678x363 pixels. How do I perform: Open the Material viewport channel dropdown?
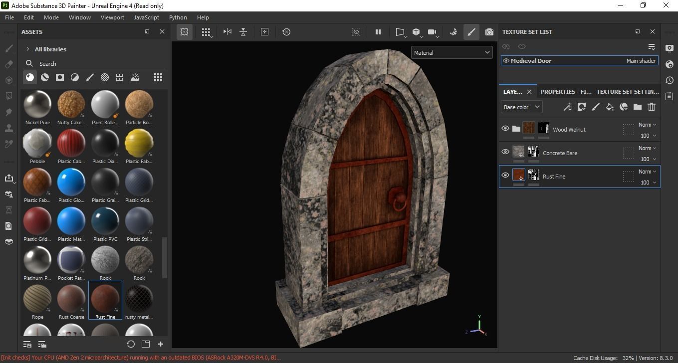[x=452, y=52]
